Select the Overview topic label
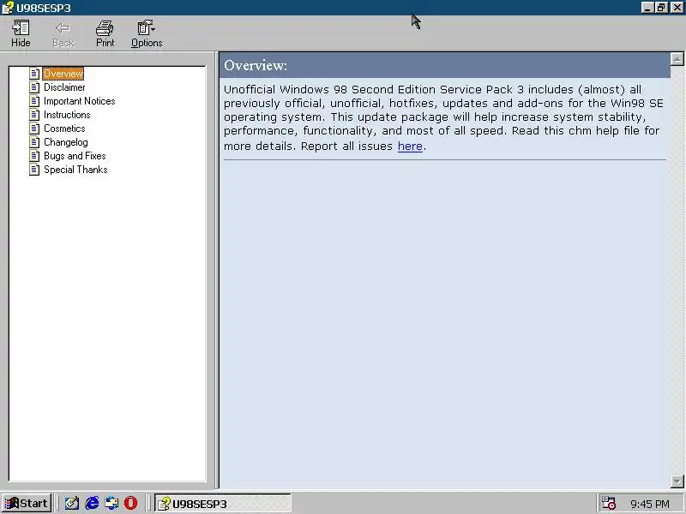This screenshot has height=514, width=686. click(x=63, y=74)
